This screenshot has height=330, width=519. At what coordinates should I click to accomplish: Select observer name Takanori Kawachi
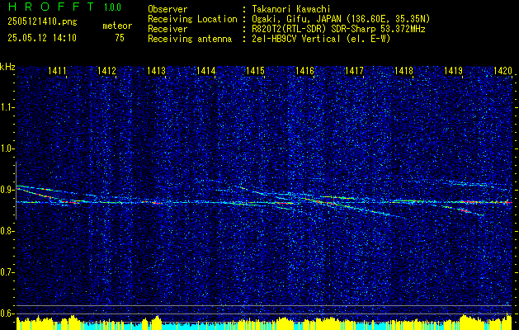tap(291, 9)
